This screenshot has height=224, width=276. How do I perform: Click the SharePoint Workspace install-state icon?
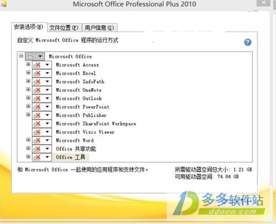(x=37, y=124)
